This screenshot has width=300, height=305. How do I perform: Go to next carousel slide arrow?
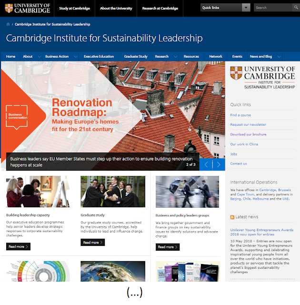pyautogui.click(x=219, y=164)
